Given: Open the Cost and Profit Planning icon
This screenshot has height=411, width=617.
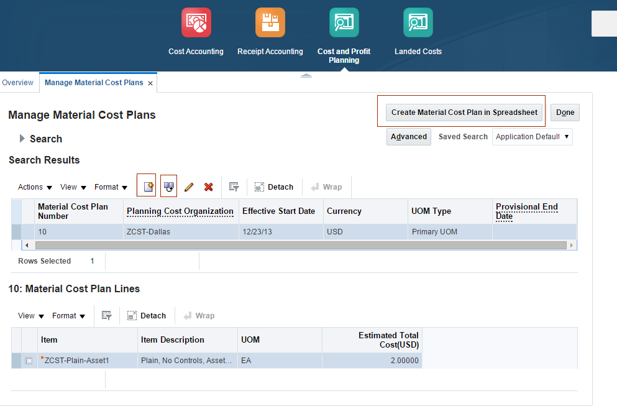Looking at the screenshot, I should pos(344,22).
